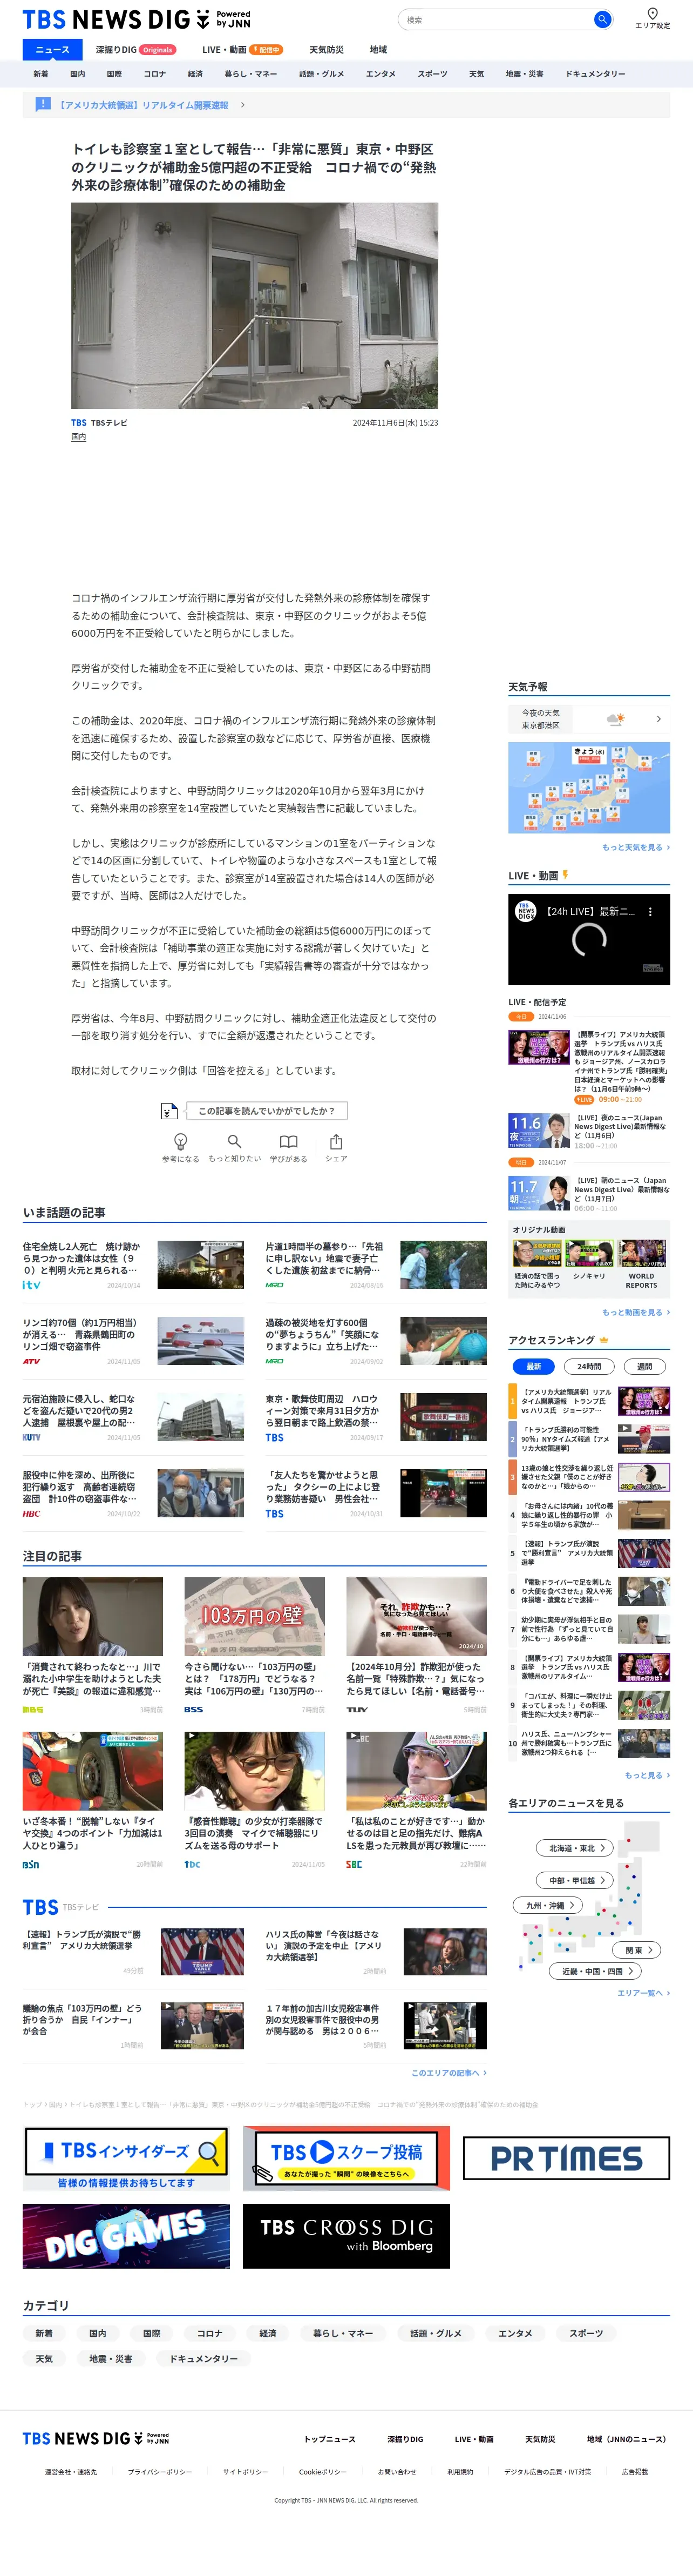Open the 103万円の壁 article thumbnail

click(255, 1617)
